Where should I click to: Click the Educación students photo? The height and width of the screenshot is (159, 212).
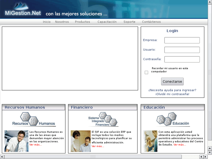[150, 141]
